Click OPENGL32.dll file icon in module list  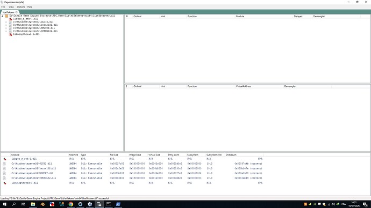point(4,178)
